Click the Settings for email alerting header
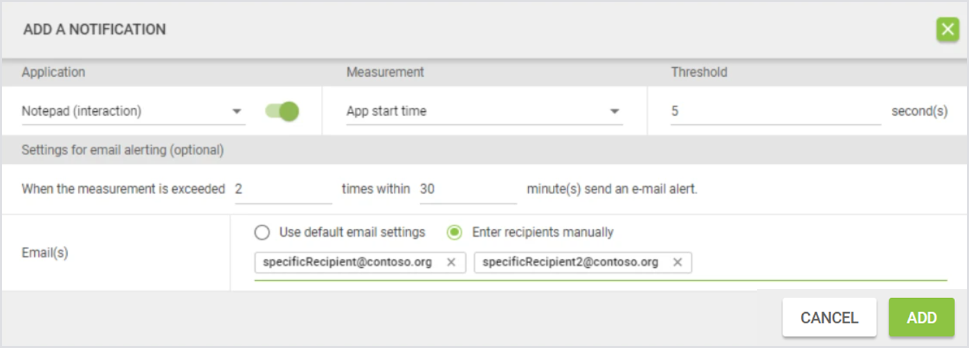The width and height of the screenshot is (969, 348). pos(123,149)
